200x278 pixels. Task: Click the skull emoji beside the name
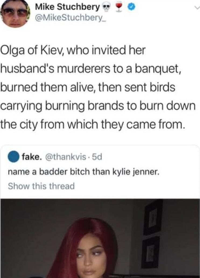pyautogui.click(x=107, y=8)
